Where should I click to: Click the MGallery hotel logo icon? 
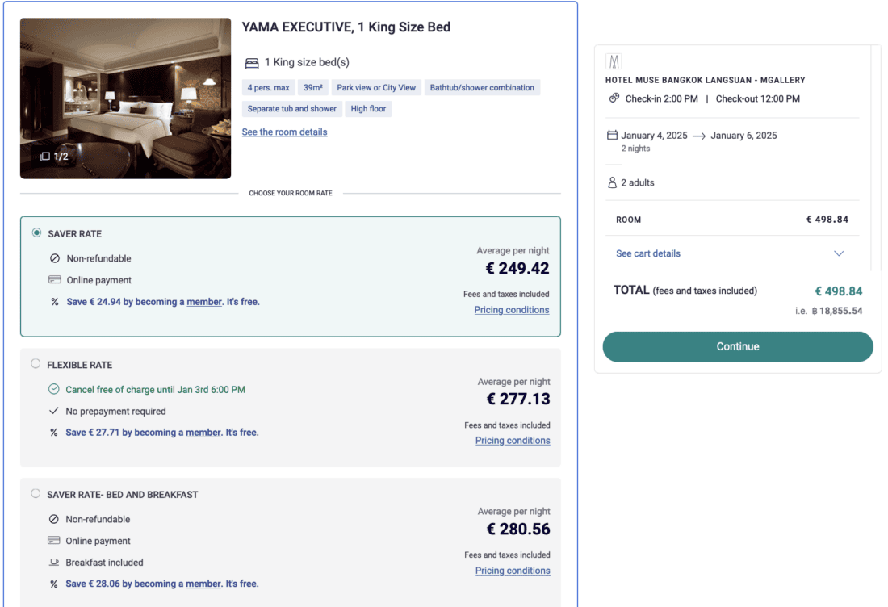(x=614, y=61)
